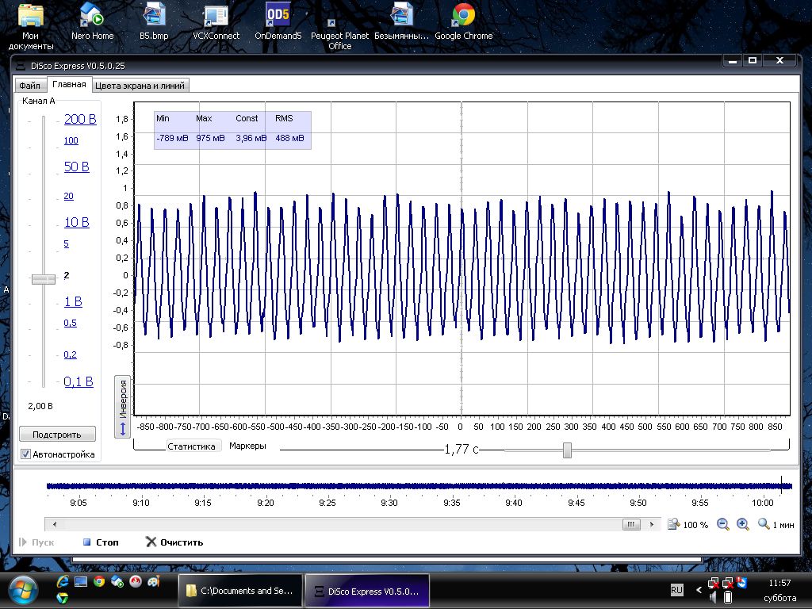Open the Цвета экрана и линий tab

click(140, 86)
